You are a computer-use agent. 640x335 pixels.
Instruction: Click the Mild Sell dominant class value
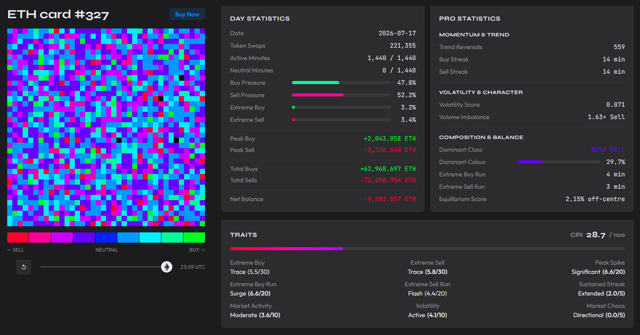(x=608, y=150)
